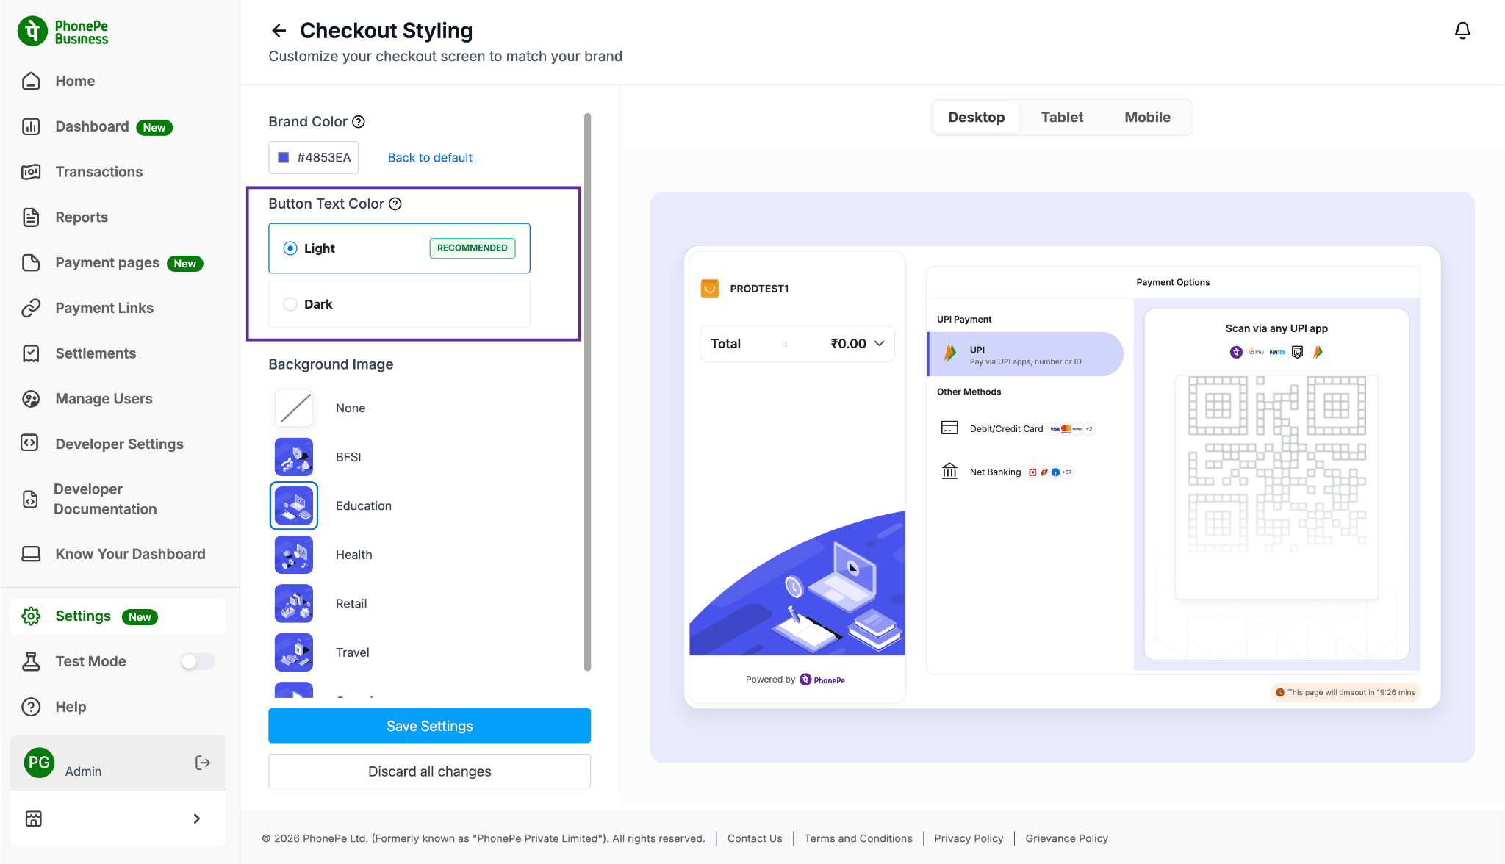Click Back to default link

[x=430, y=157]
